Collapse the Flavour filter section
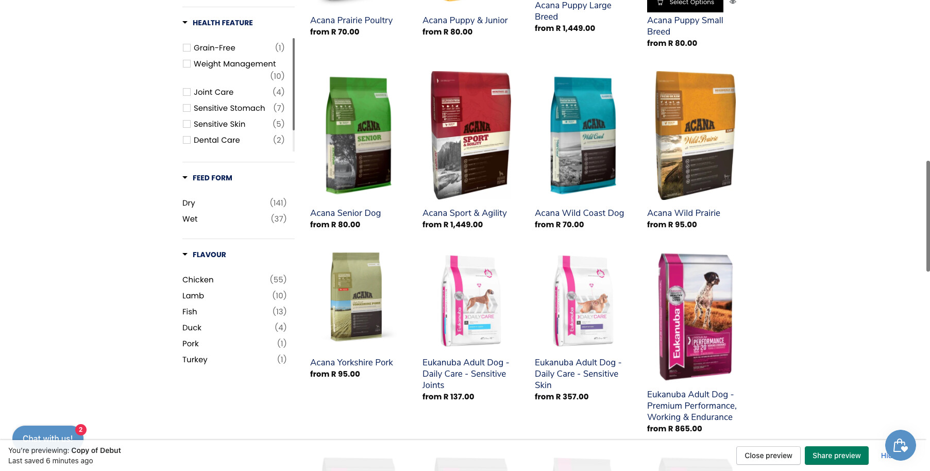This screenshot has width=930, height=471. [204, 255]
